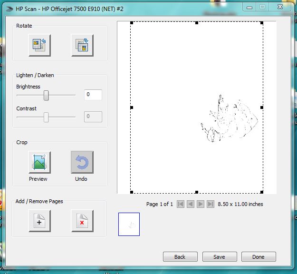Go to first page navigation arrow

pyautogui.click(x=181, y=204)
